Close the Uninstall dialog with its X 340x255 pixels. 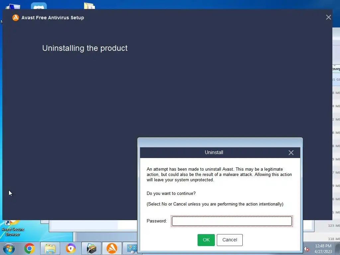pos(291,153)
